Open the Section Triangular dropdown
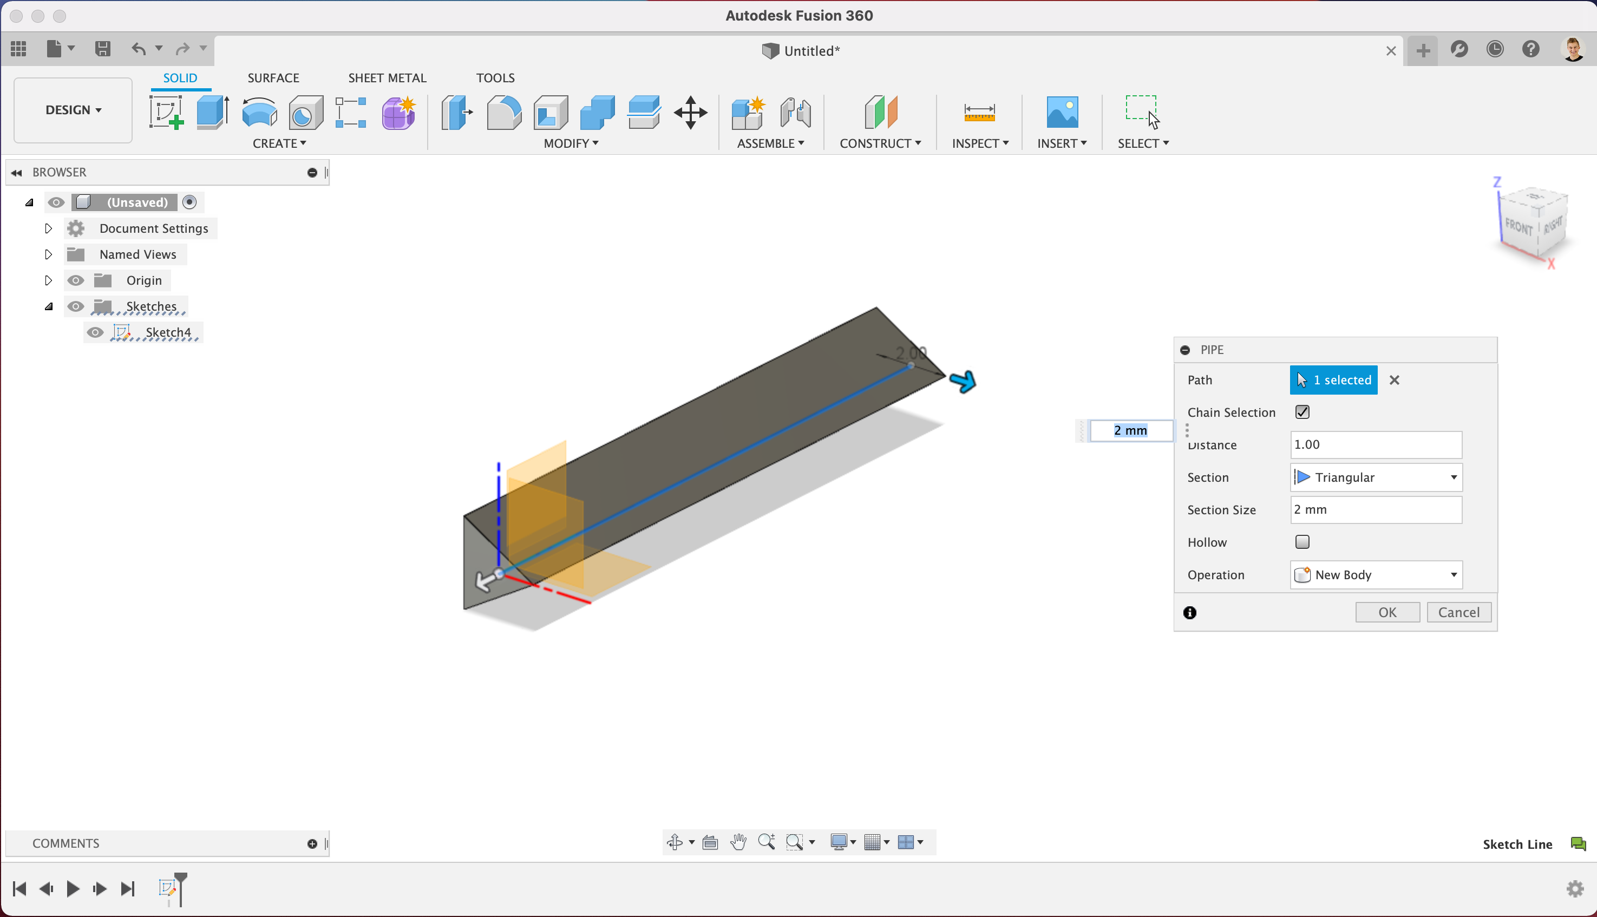Screen dimensions: 1597x917 click(x=1376, y=477)
